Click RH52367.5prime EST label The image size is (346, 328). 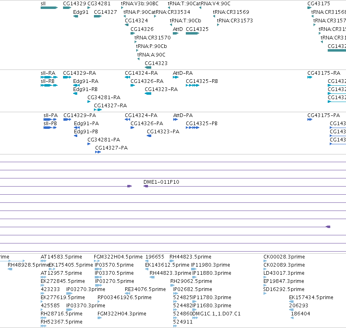coord(61,322)
